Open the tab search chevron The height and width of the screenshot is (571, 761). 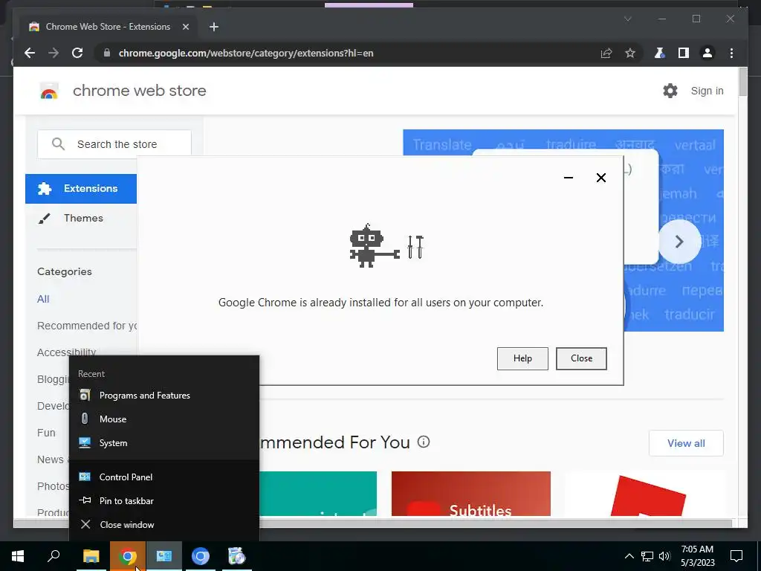click(x=627, y=19)
